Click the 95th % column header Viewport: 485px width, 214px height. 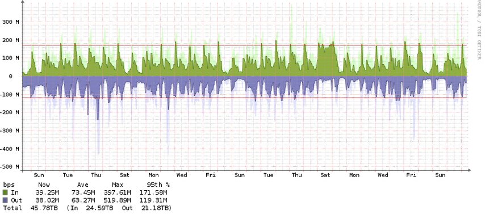[158, 184]
